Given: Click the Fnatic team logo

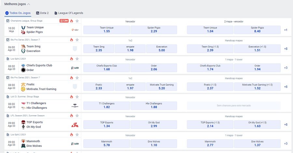Looking at the screenshot, I should [x=23, y=84].
